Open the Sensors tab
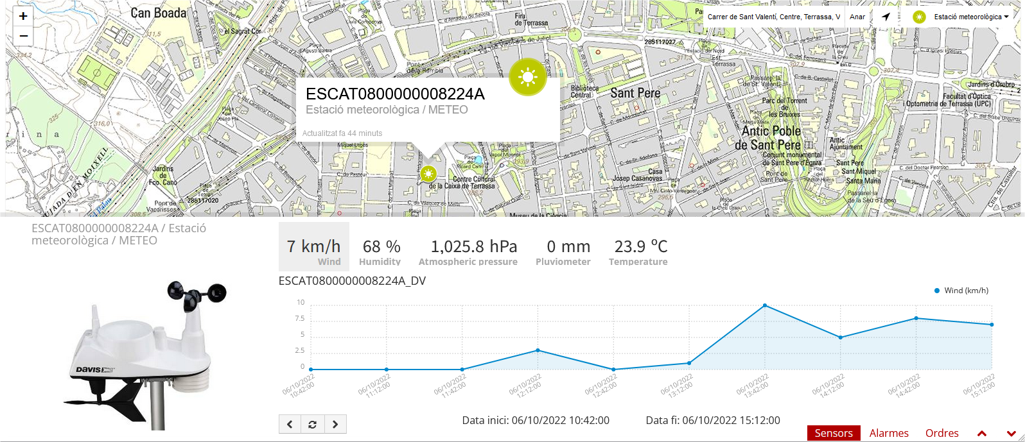 [834, 433]
